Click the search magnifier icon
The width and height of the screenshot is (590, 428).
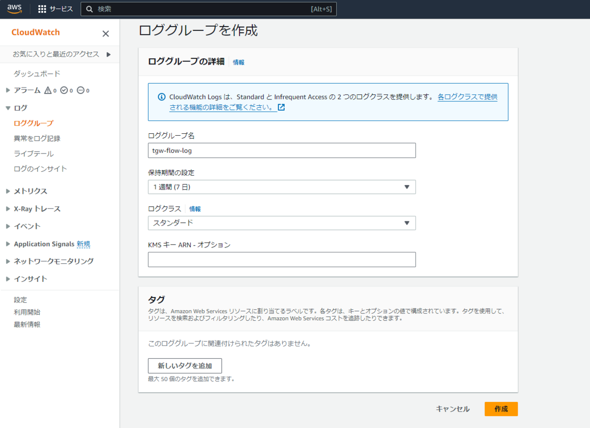pyautogui.click(x=89, y=9)
